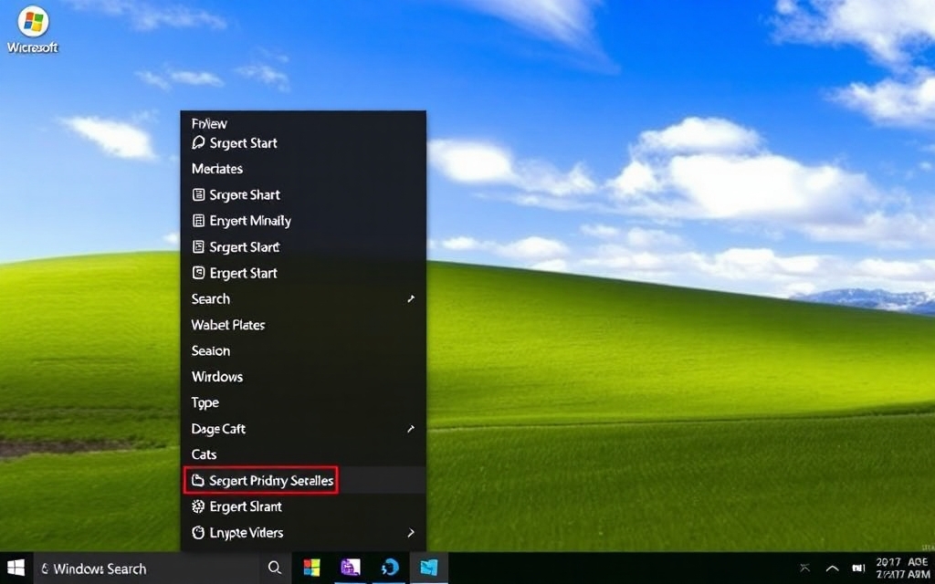Launch the blue circular browser icon on the taskbar
This screenshot has width=935, height=584.
pyautogui.click(x=389, y=568)
